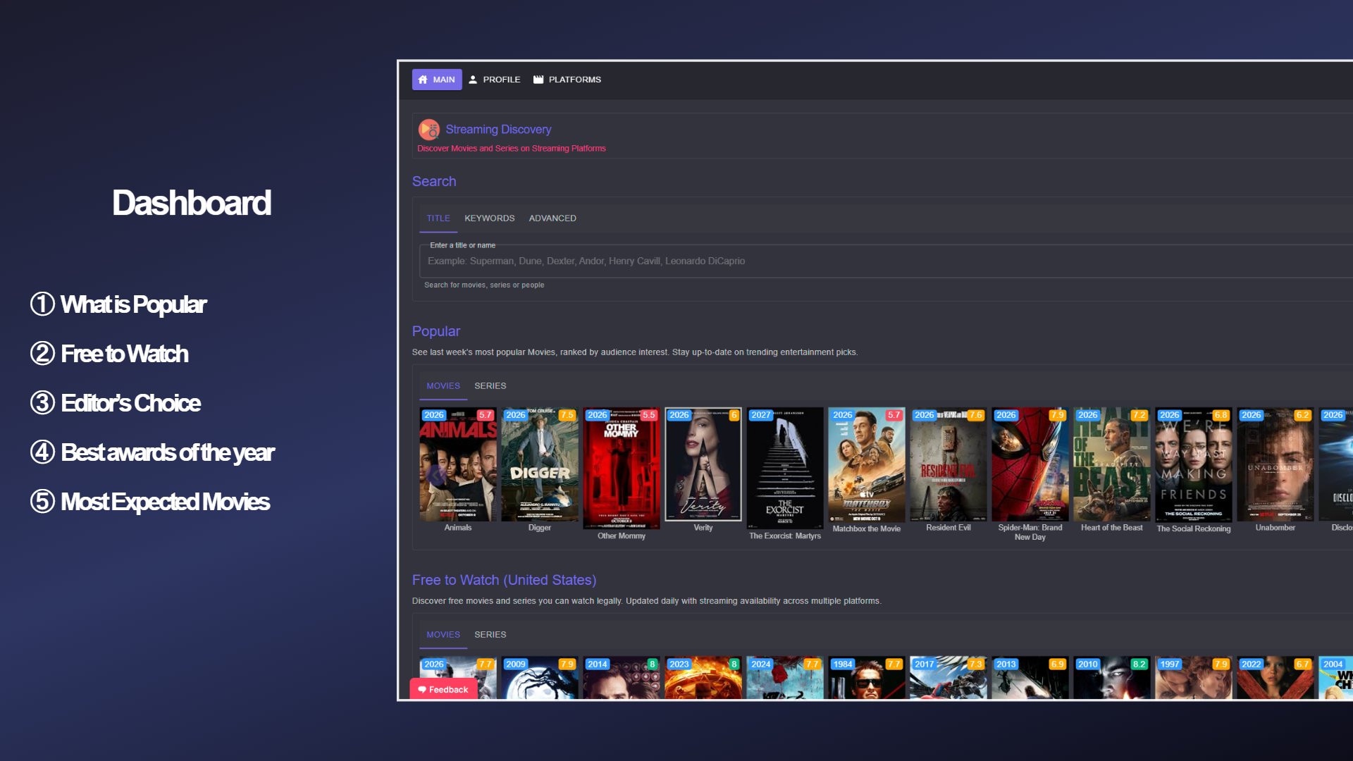Select MOVIES tab under Popular
This screenshot has width=1353, height=761.
(443, 386)
